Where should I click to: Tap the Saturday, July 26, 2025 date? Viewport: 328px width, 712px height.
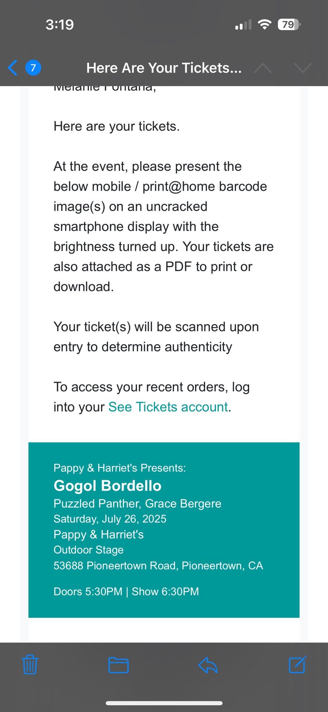tap(110, 519)
